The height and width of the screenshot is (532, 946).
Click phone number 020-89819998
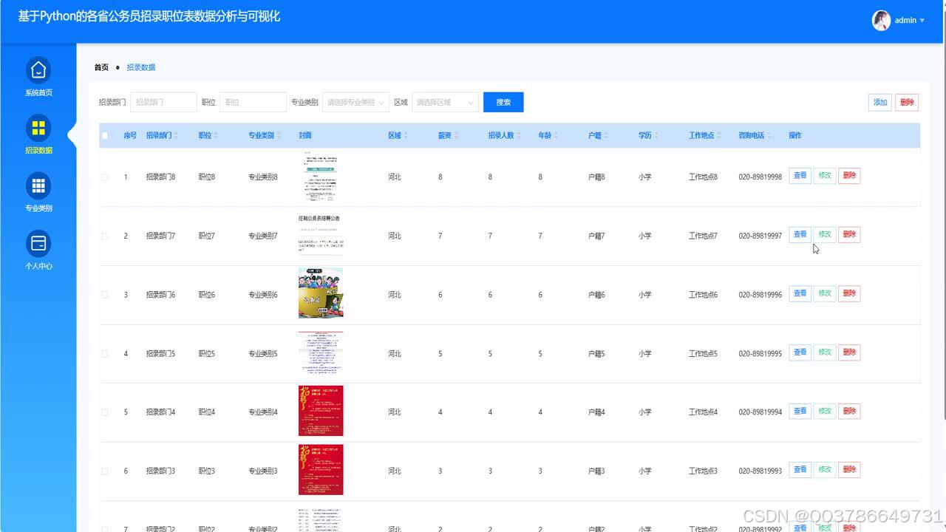point(760,177)
